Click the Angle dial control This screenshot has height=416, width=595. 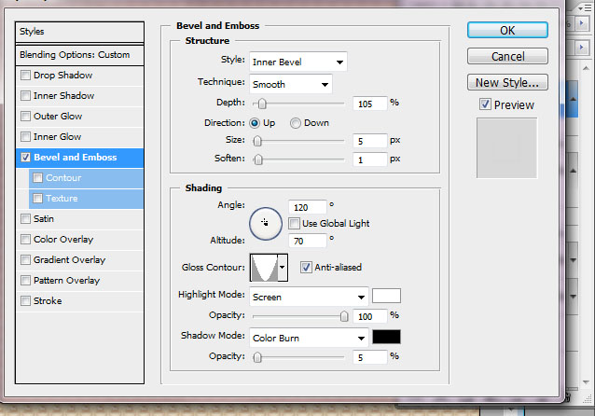(x=265, y=222)
